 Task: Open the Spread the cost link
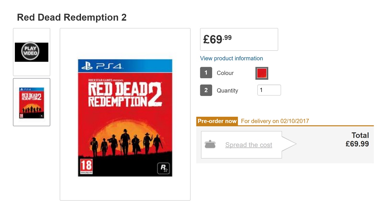click(x=249, y=145)
